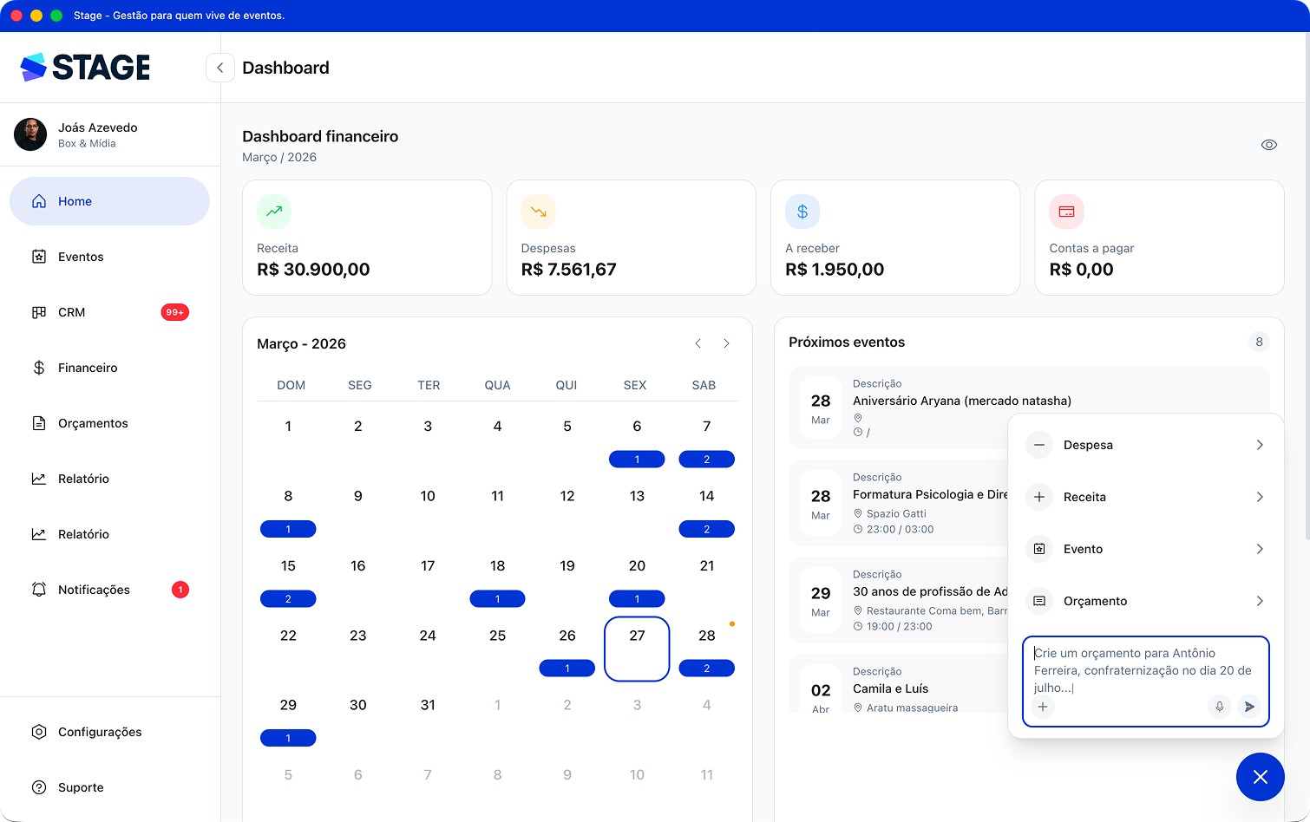Screen dimensions: 1310x822
Task: Toggle the eye icon on the financial dashboard
Action: tap(1269, 145)
